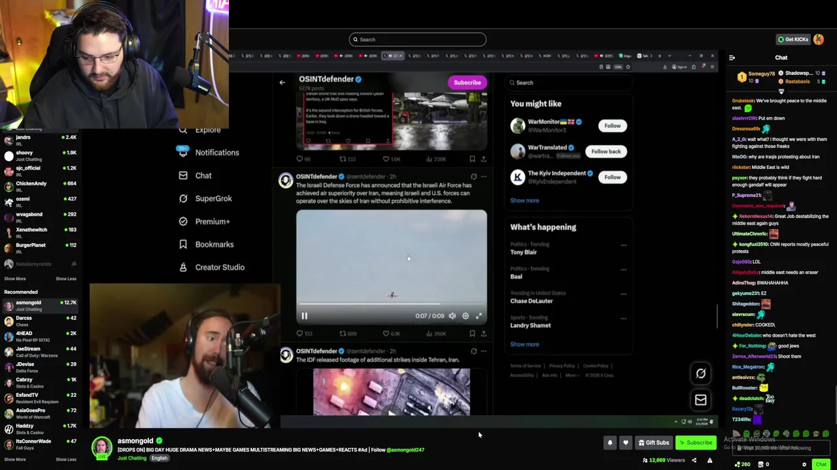
Task: Open the chat shop icon
Action: [760, 464]
